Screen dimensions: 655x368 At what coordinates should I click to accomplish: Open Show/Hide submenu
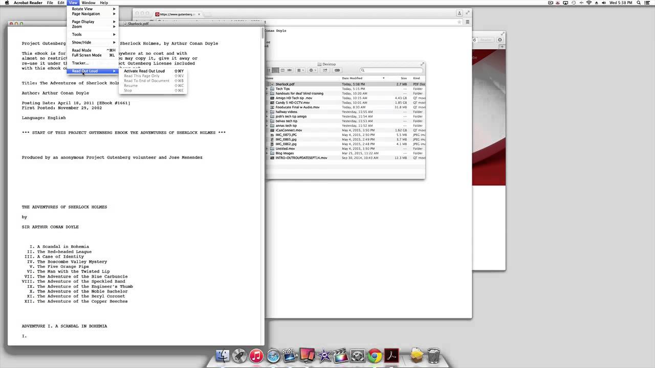click(x=93, y=42)
